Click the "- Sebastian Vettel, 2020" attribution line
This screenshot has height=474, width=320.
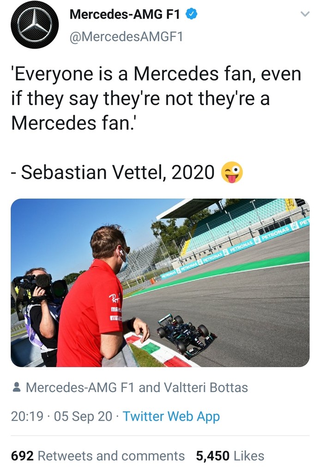click(x=113, y=173)
